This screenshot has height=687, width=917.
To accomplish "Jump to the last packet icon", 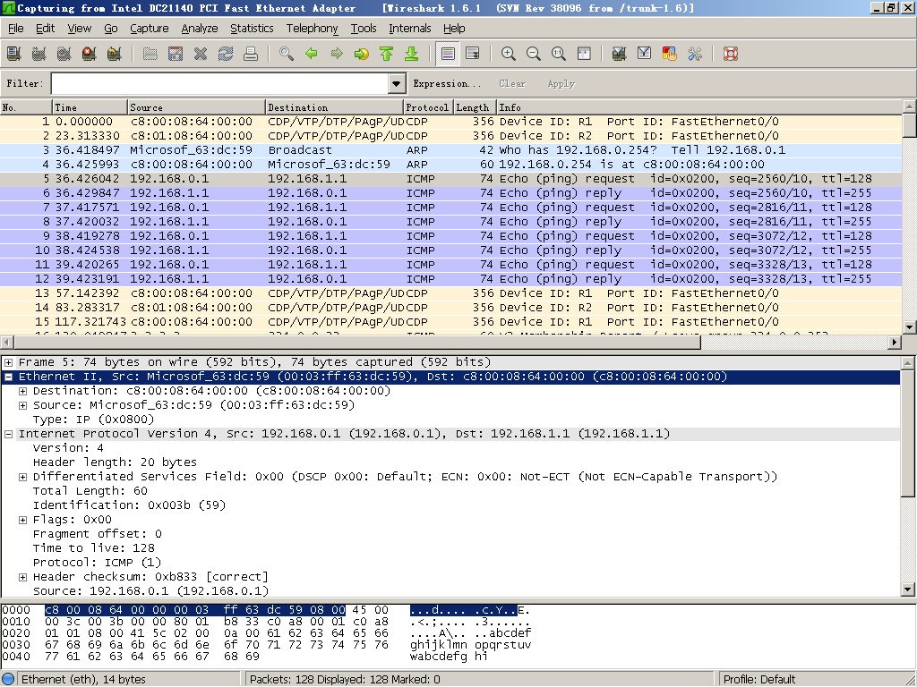I will [412, 54].
